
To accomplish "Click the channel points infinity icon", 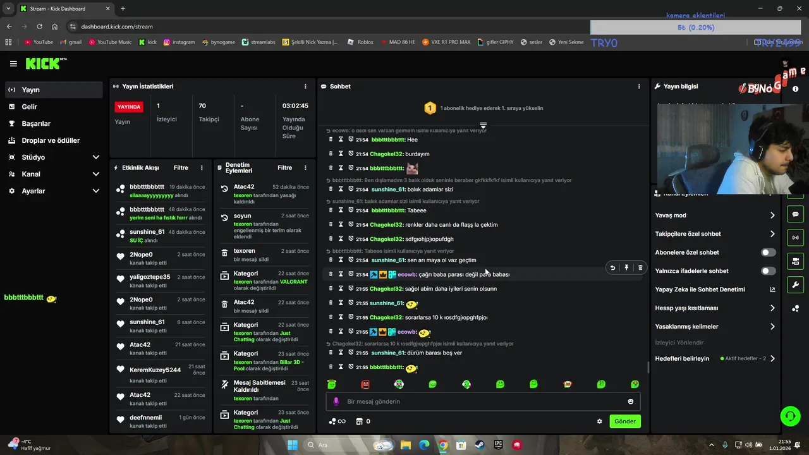I will (x=338, y=422).
